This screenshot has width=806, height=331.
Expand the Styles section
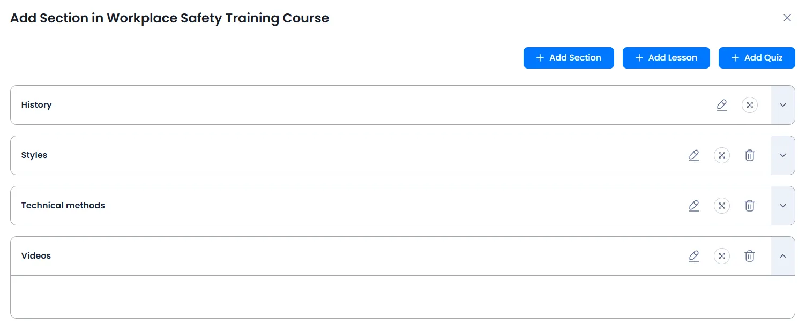782,155
